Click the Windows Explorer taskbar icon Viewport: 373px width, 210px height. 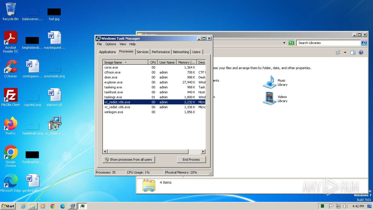(x=33, y=206)
